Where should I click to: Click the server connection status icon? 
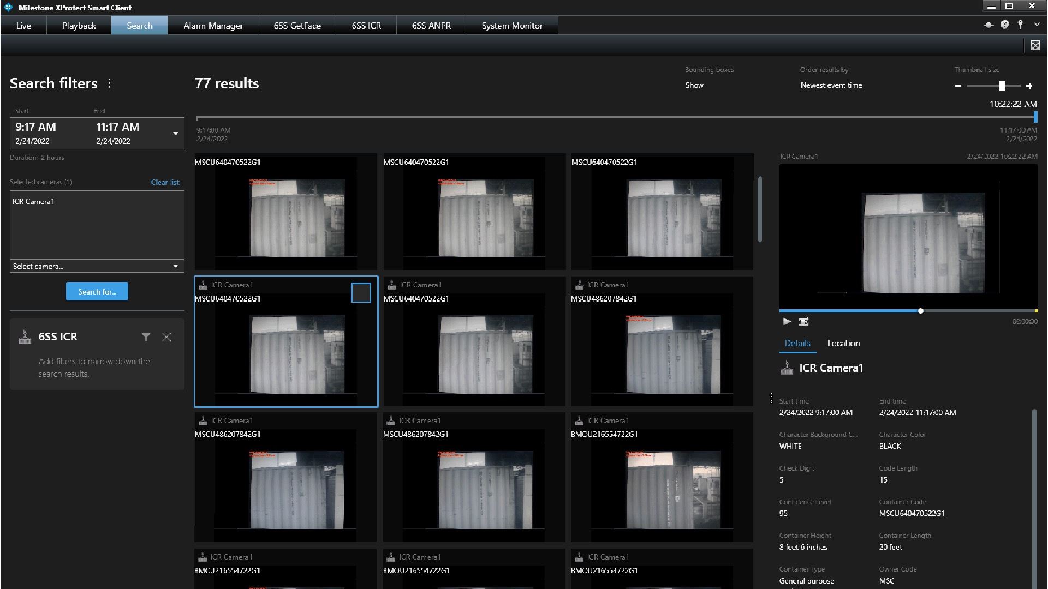pos(989,25)
